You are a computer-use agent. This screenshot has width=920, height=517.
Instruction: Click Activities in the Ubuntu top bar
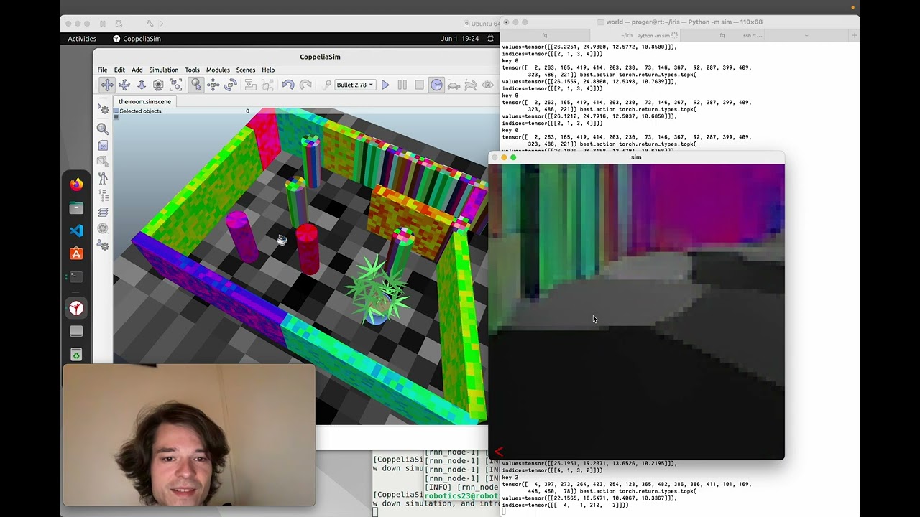(x=82, y=39)
